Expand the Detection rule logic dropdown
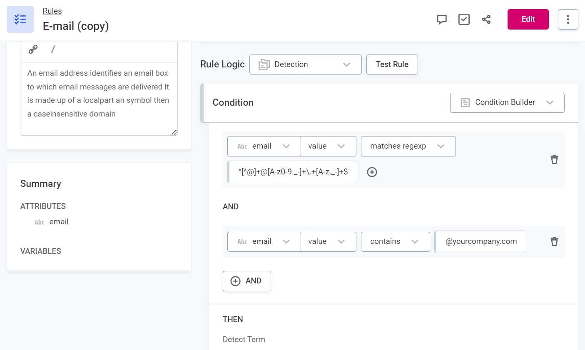The width and height of the screenshot is (585, 350). click(x=305, y=65)
